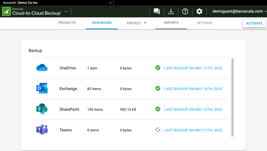Click the OneDrive row label

tap(68, 68)
